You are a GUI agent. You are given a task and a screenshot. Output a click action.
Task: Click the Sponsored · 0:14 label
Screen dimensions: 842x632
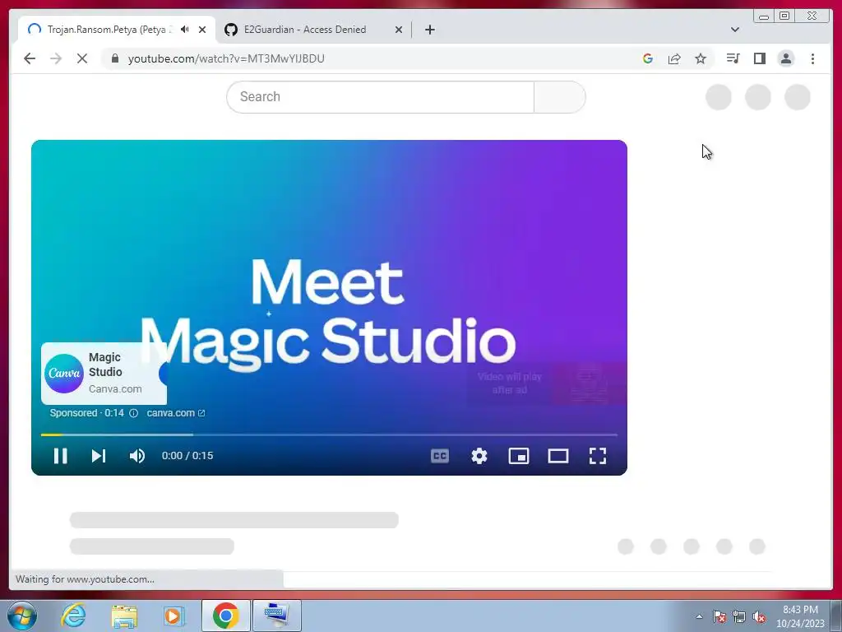click(86, 413)
